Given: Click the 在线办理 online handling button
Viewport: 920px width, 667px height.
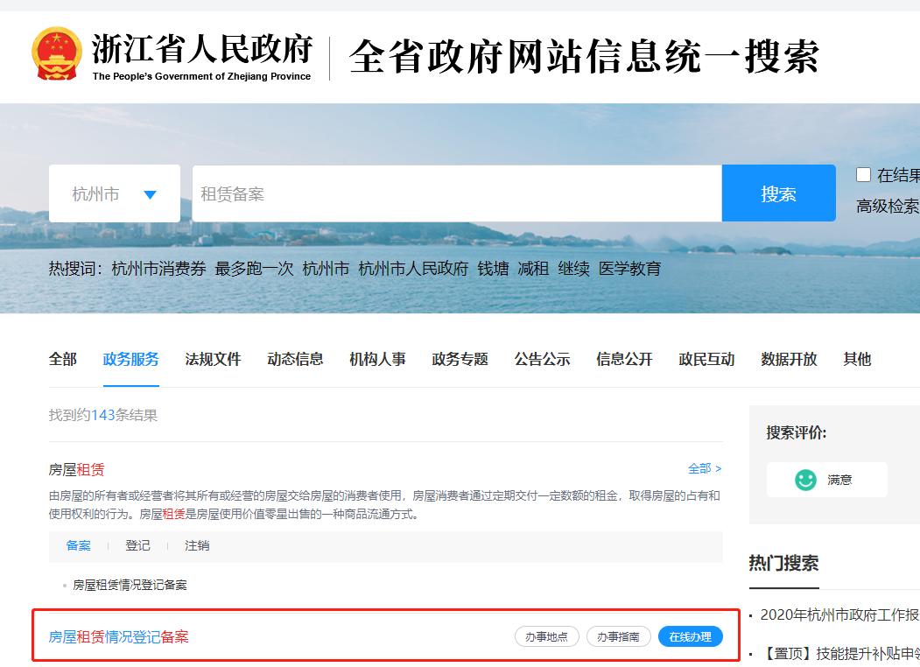Looking at the screenshot, I should [691, 636].
